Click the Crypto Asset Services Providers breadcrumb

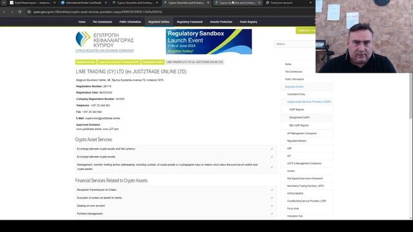(119, 62)
